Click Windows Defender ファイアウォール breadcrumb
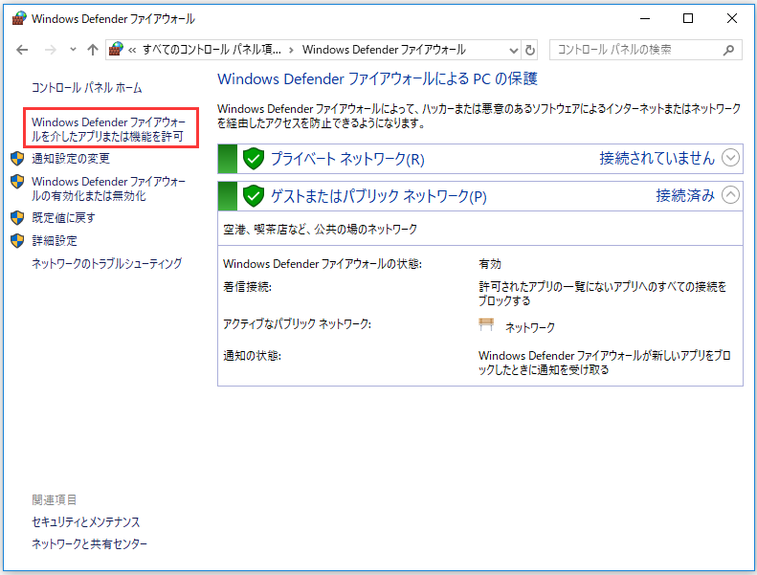Screen dimensions: 757x575 (384, 49)
